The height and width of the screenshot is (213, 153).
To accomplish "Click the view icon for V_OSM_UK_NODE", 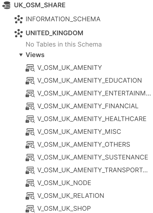I will (30, 183).
